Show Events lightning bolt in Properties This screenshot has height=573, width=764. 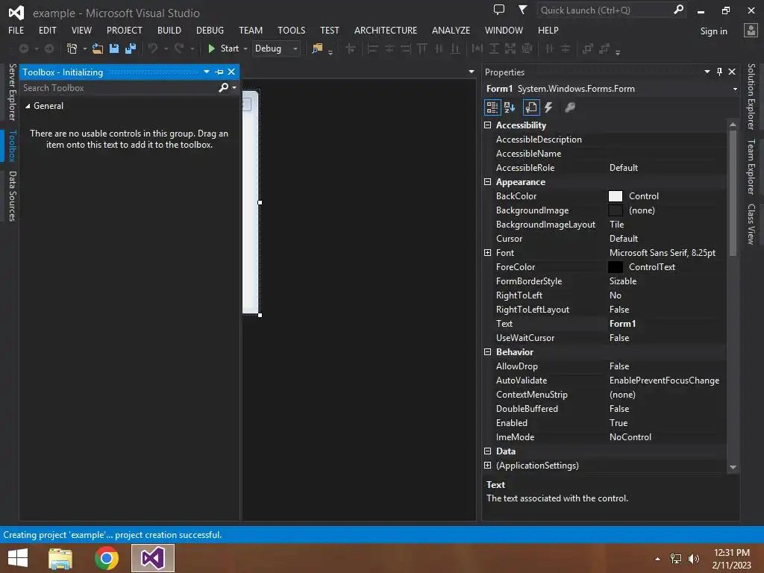pyautogui.click(x=548, y=107)
